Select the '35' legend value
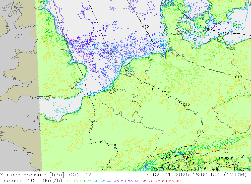Image resolution: width=251 pixels, height=184 pixels. [103, 181]
